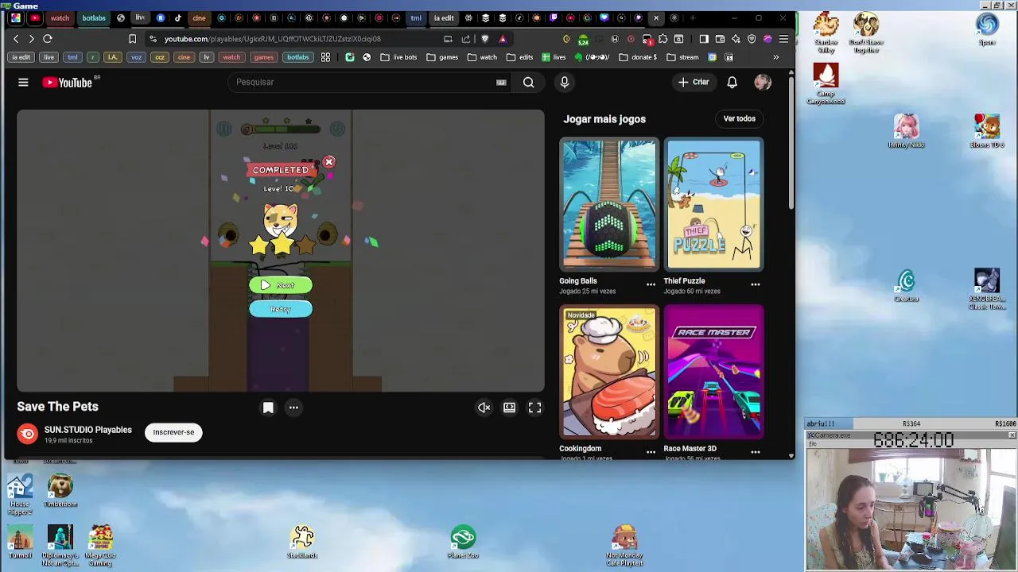Image resolution: width=1018 pixels, height=572 pixels.
Task: Reload the page with refresh icon
Action: 48,39
